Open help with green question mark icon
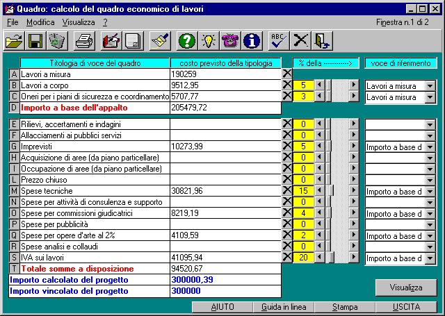The height and width of the screenshot is (316, 445). pyautogui.click(x=186, y=41)
